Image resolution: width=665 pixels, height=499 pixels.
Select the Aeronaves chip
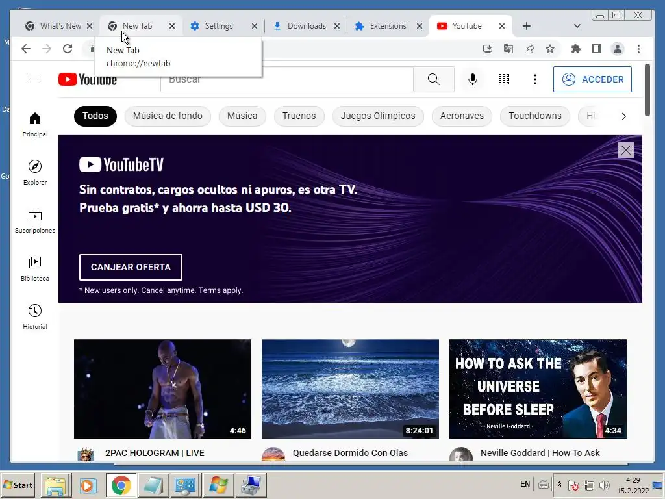pyautogui.click(x=462, y=116)
